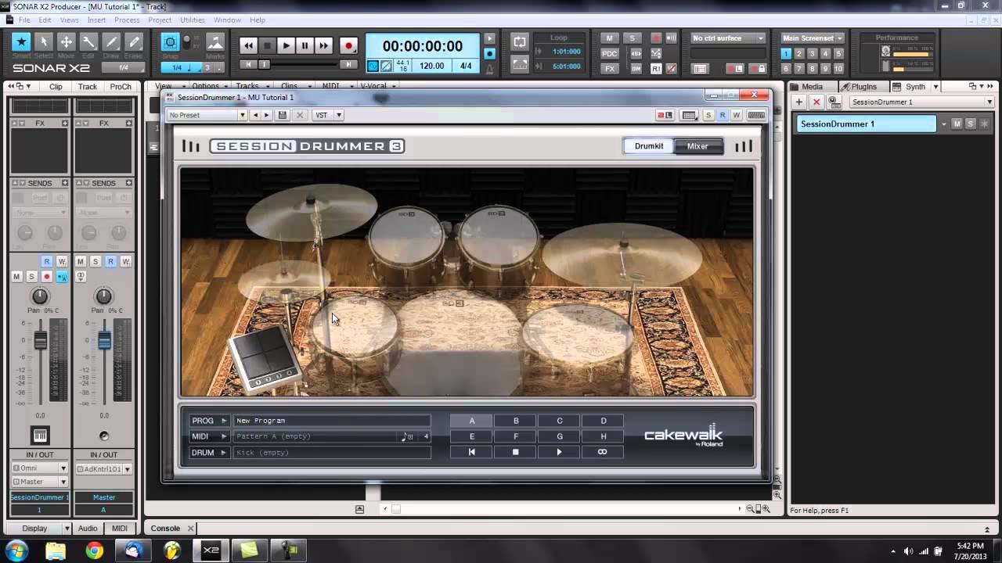
Task: Click the SessionDrummer 1 volume fader
Action: click(40, 340)
